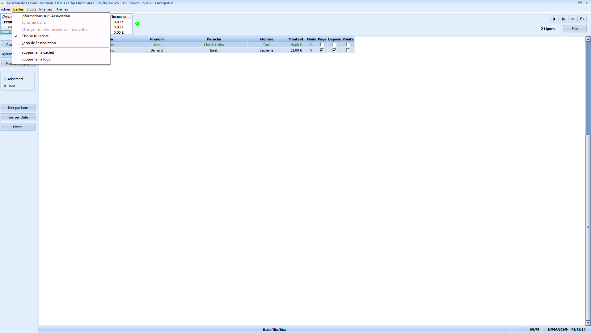
Task: Tick the Pointé box for Bernard
Action: point(348,50)
